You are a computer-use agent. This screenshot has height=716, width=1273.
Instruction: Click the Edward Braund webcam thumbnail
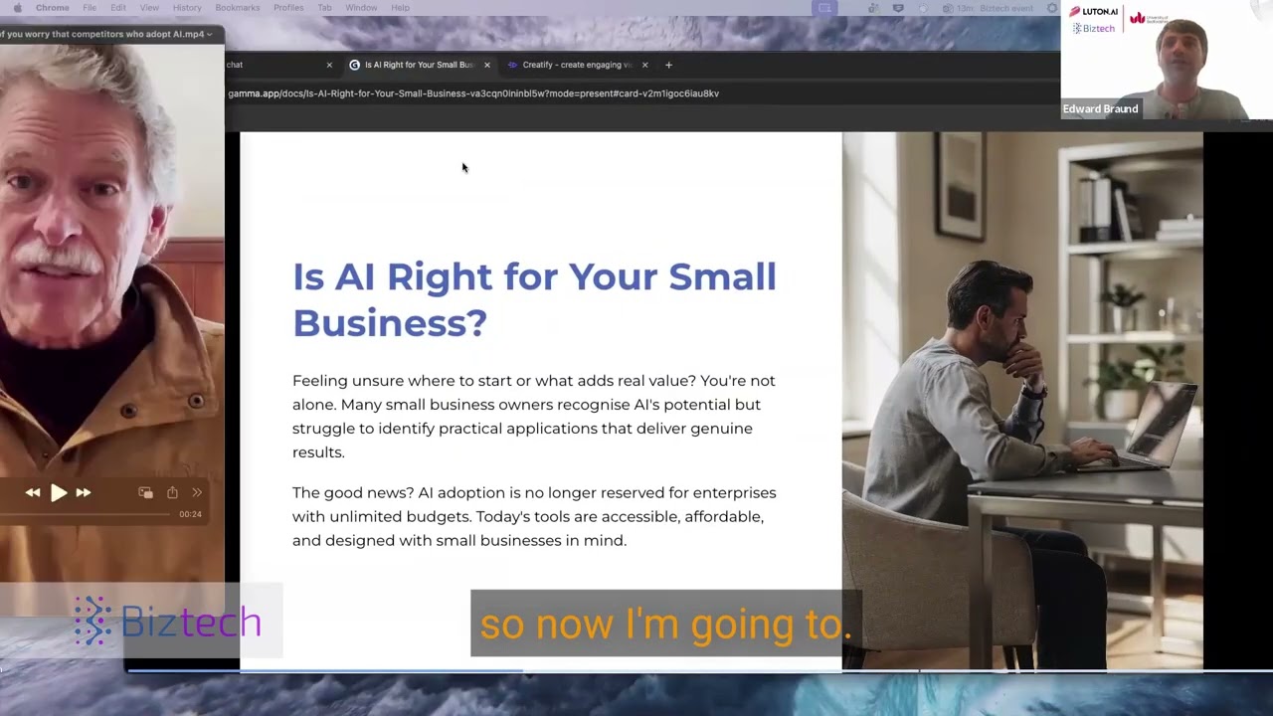pos(1167,60)
